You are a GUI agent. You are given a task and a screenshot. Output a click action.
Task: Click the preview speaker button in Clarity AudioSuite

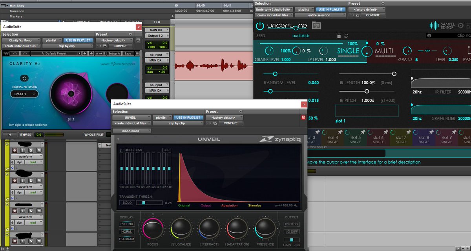pos(9,135)
